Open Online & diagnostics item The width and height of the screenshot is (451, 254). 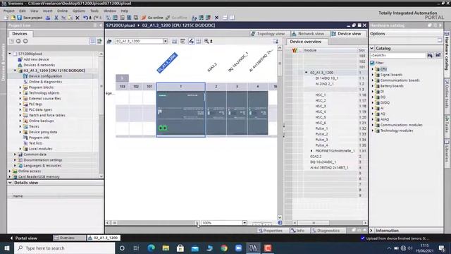pos(45,82)
